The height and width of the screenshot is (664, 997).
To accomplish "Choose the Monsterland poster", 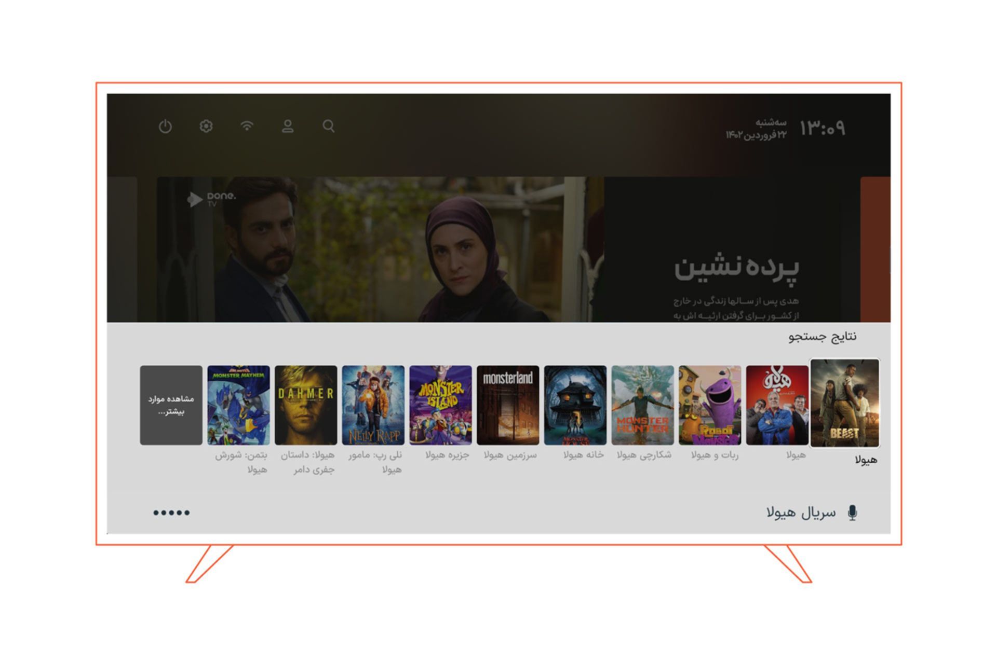I will click(508, 405).
